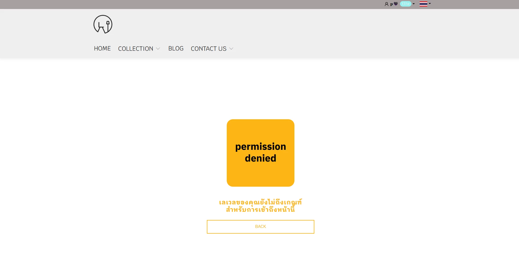
Task: Expand the COLLECTION menu chevron
Action: (x=158, y=49)
